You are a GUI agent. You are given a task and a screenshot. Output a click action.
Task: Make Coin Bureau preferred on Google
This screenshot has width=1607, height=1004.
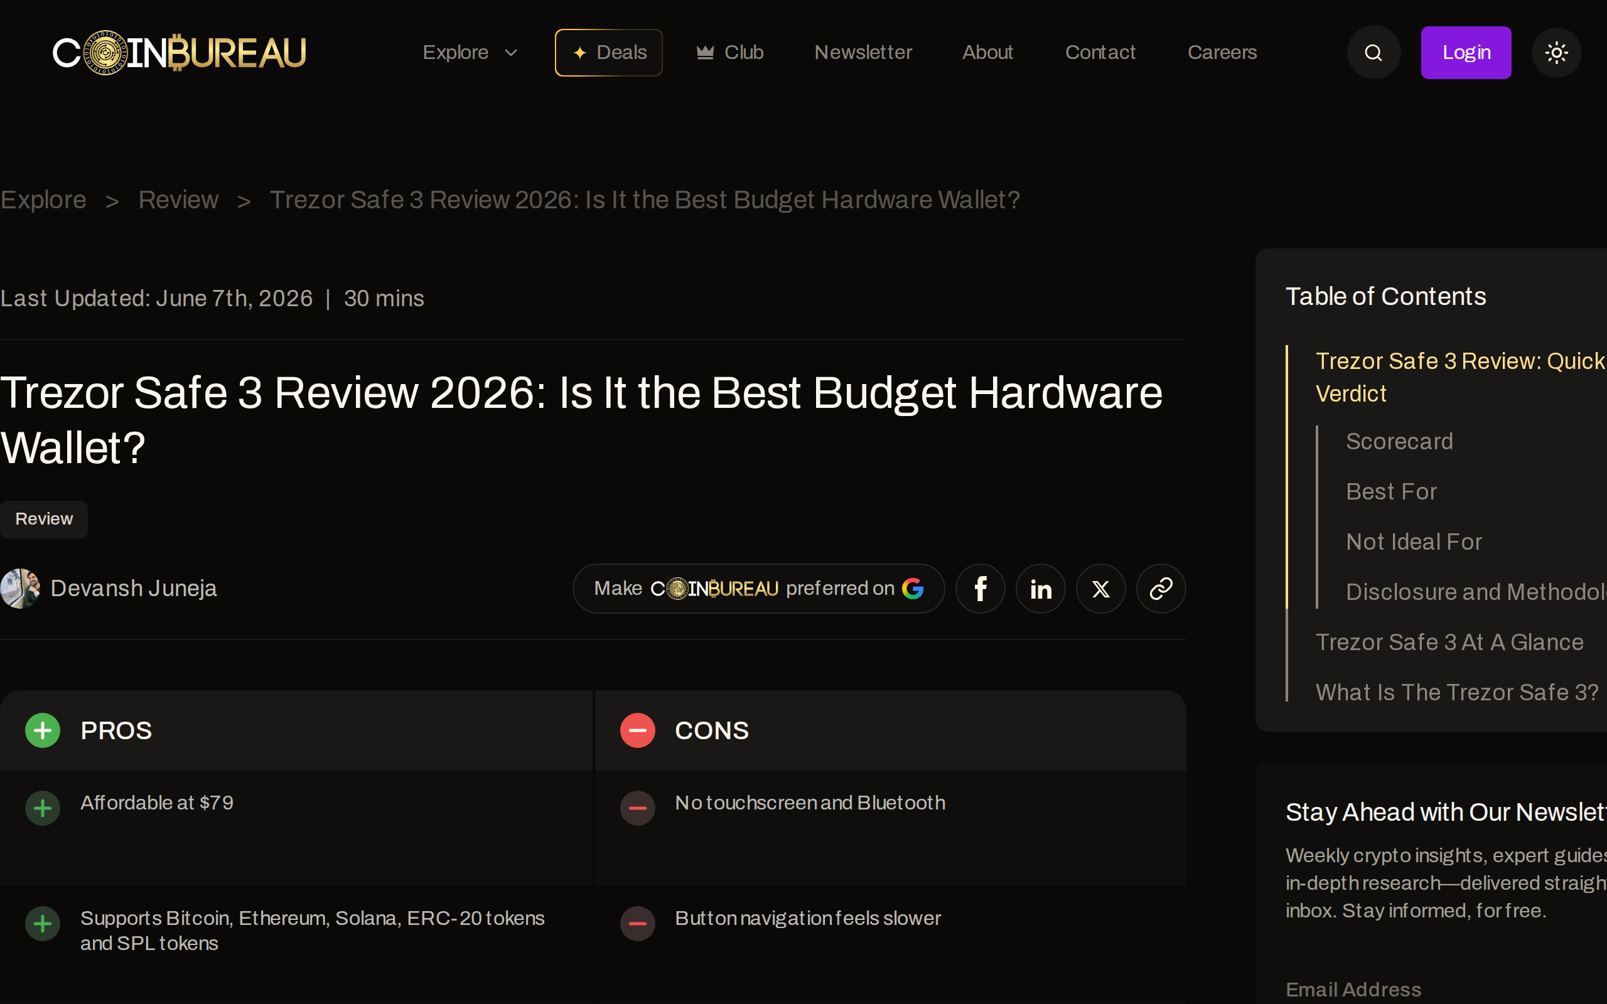point(758,589)
